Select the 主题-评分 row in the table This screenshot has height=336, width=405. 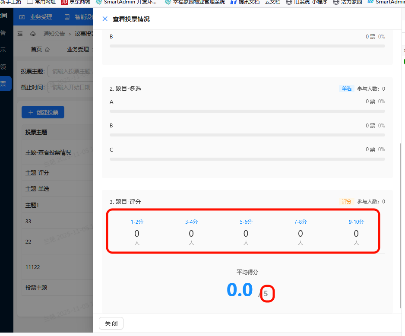[x=38, y=173]
